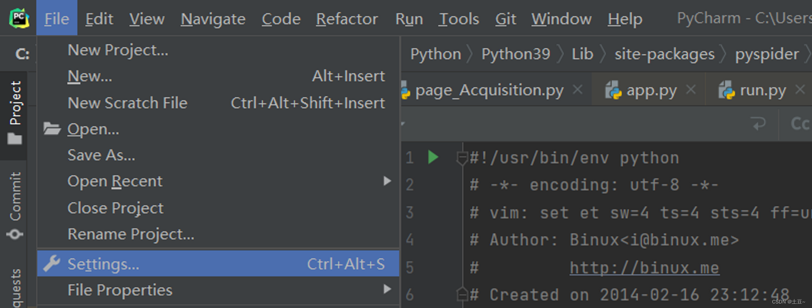Toggle the Cc match case button
Viewport: 812px width, 308px height.
pos(800,124)
